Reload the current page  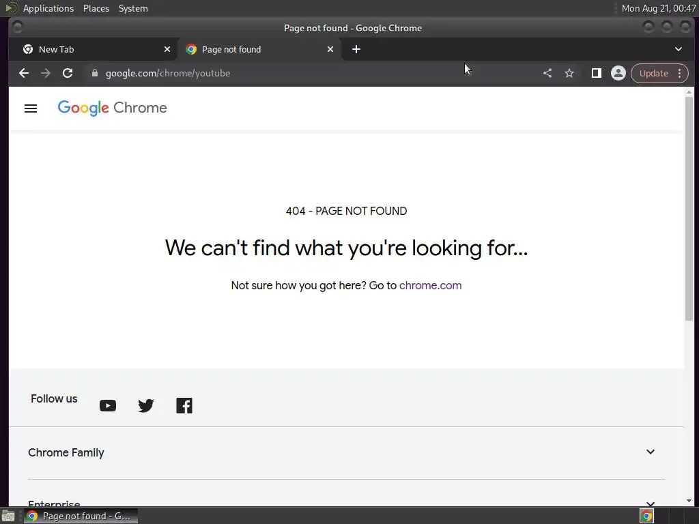coord(68,73)
